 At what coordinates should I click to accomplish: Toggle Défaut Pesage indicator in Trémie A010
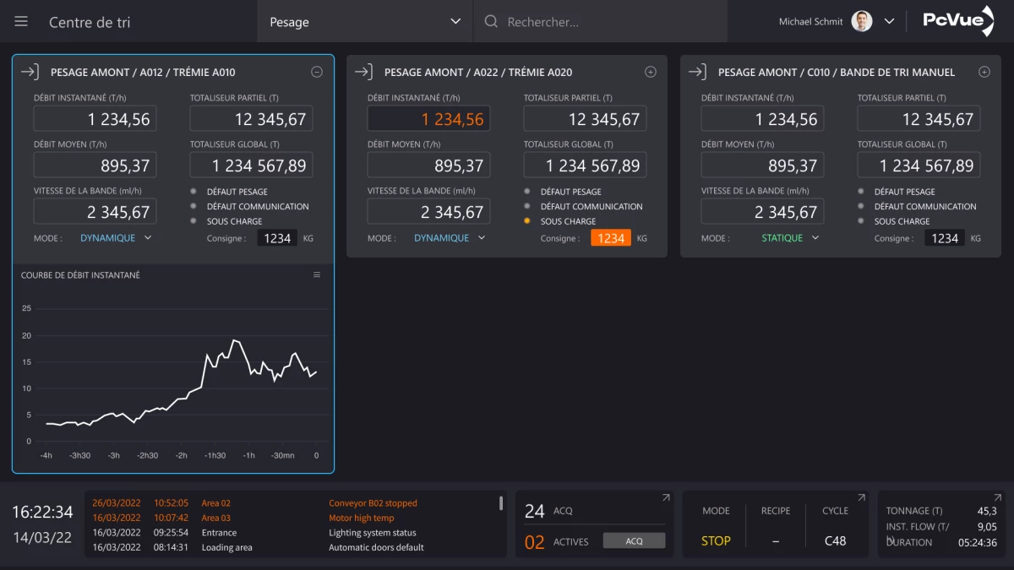click(194, 192)
